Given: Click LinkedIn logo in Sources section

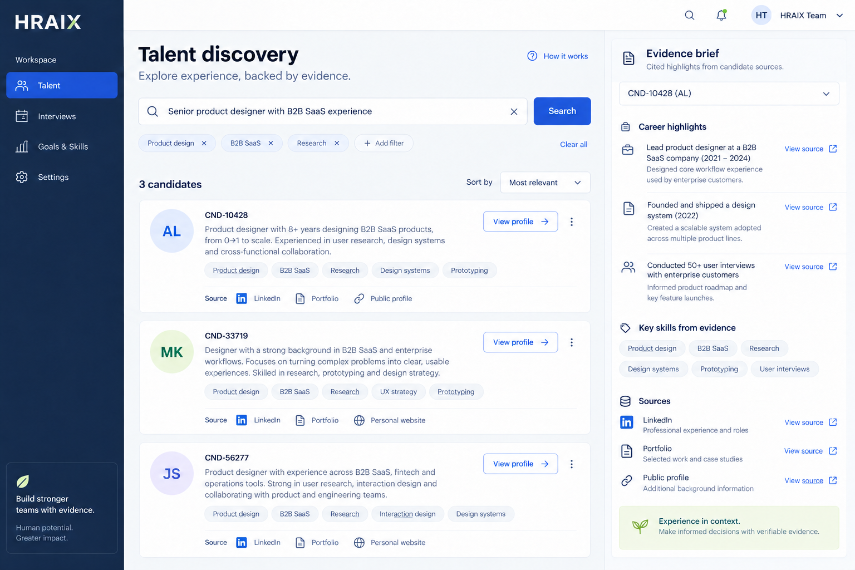Looking at the screenshot, I should [x=627, y=422].
